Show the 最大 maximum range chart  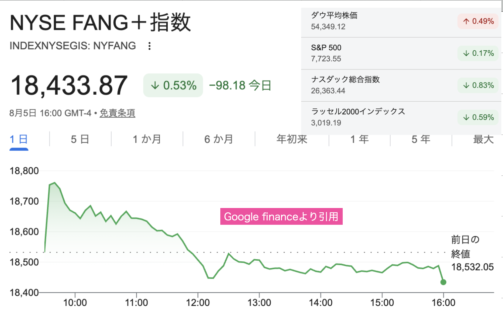(x=483, y=139)
